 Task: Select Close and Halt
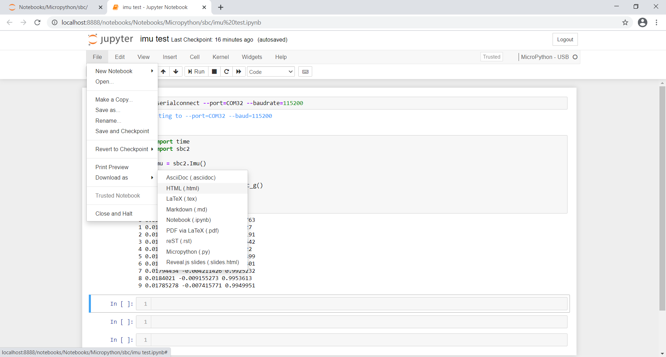122,214
